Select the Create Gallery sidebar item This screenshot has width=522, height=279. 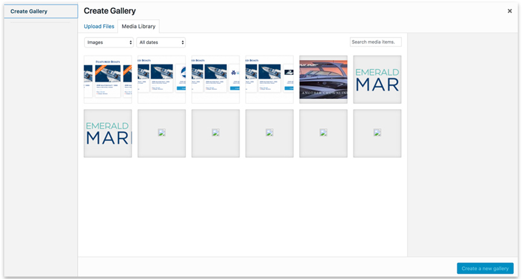click(x=40, y=11)
